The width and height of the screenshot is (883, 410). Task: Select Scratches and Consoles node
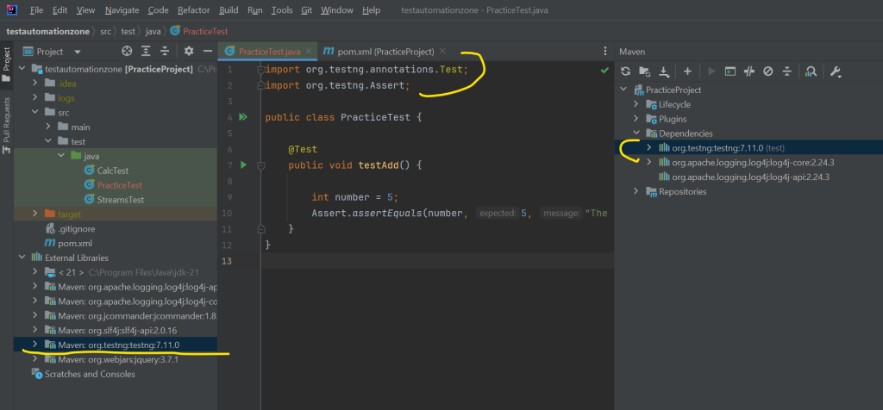pyautogui.click(x=90, y=374)
